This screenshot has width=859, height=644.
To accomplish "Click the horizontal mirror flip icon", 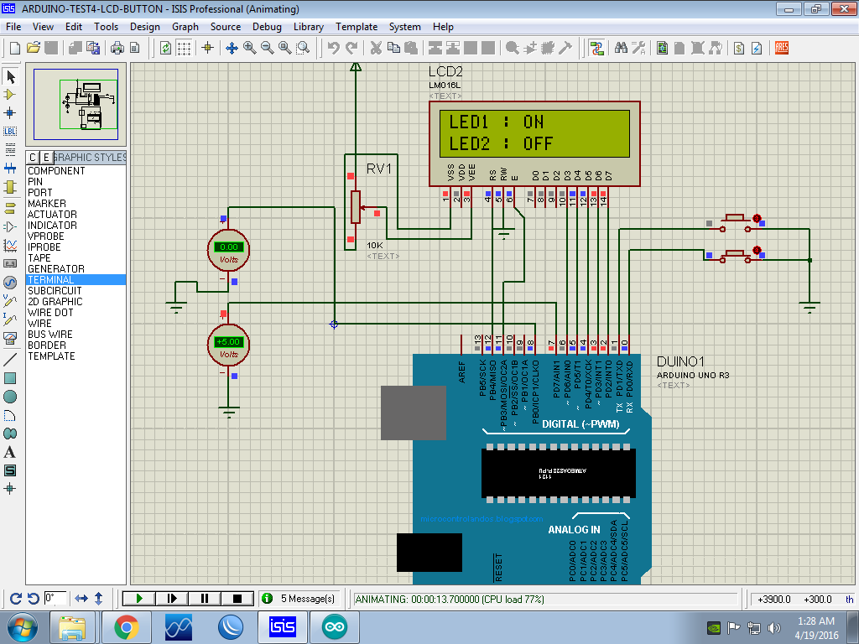I will pos(81,599).
